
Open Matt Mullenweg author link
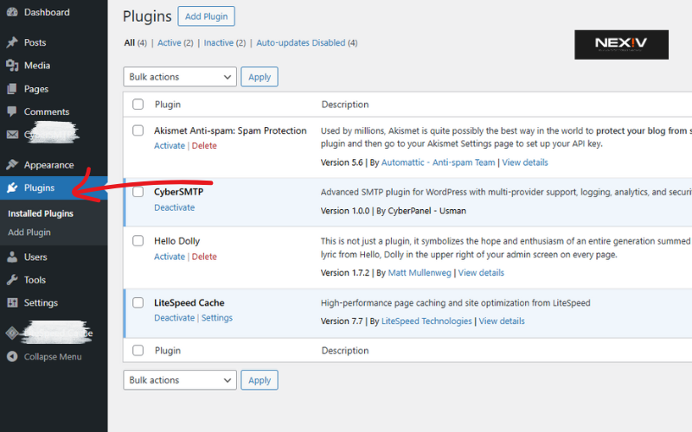[420, 272]
